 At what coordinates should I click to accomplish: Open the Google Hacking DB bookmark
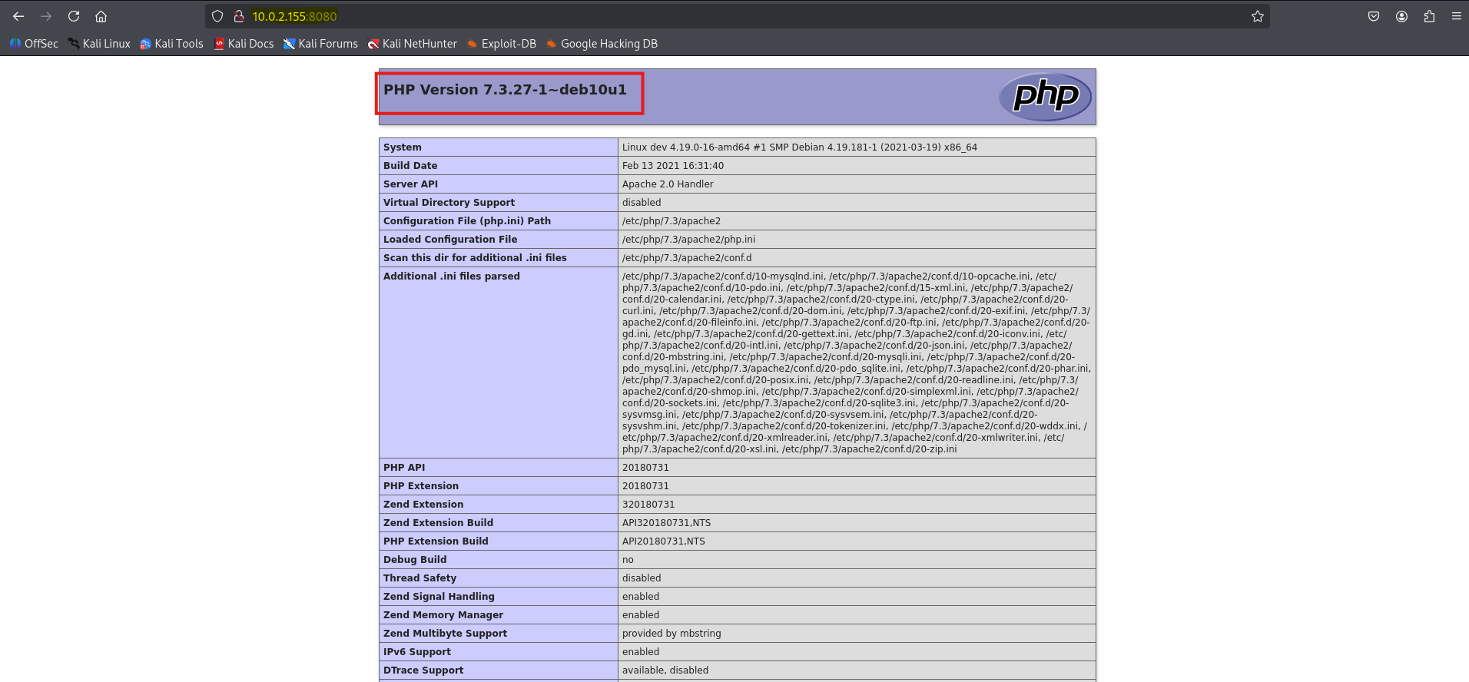[602, 44]
